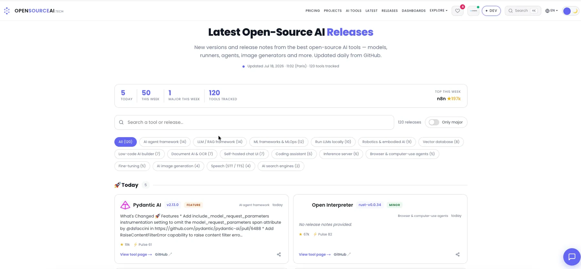Viewport: 581px width, 269px height.
Task: Open GitHub link for Open Interpreter
Action: coord(342,255)
